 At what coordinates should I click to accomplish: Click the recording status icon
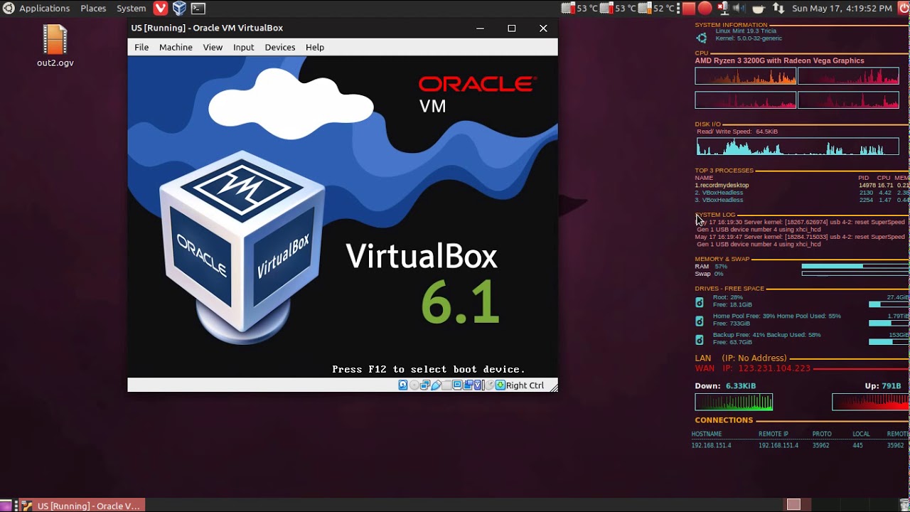[x=469, y=385]
